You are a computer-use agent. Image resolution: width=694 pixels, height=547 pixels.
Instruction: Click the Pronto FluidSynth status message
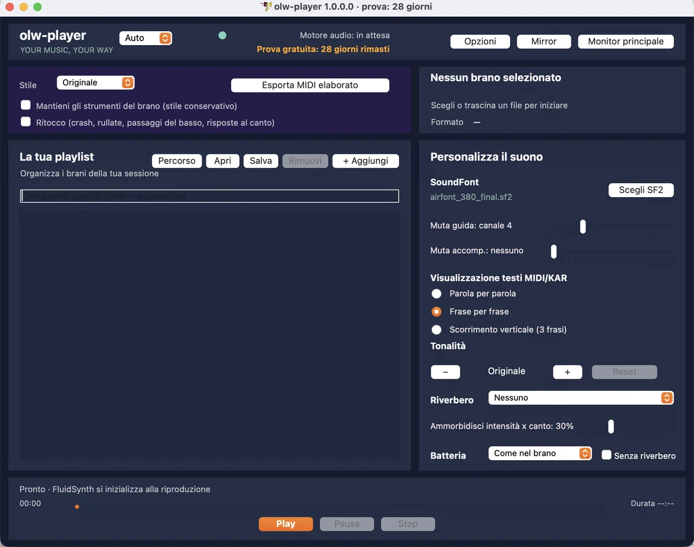115,489
